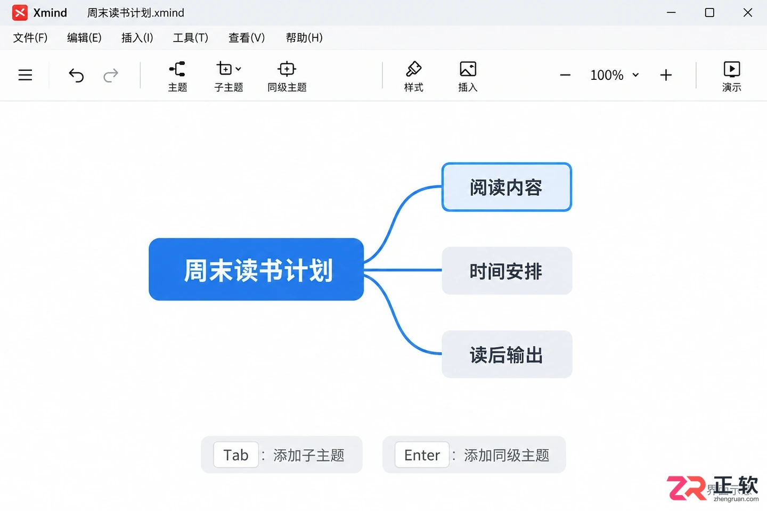Minimize the Xmind window
This screenshot has width=767, height=511.
point(671,12)
